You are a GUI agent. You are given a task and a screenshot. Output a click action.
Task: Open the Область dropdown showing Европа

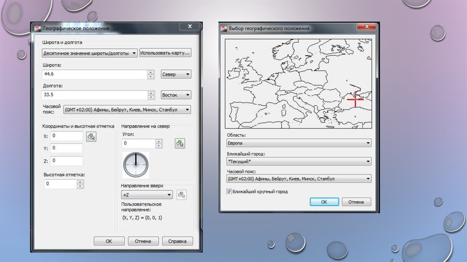coord(299,143)
